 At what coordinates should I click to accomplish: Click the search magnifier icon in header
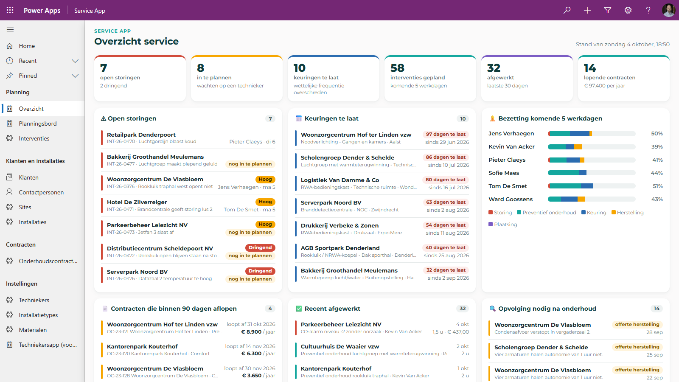tap(567, 10)
